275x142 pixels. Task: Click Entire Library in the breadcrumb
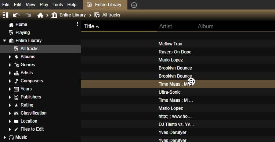pos(72,15)
